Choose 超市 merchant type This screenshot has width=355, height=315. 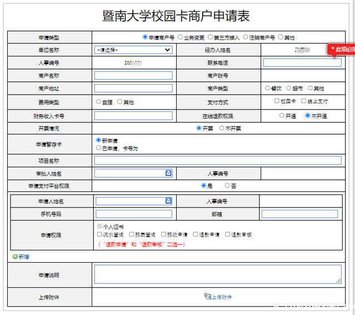point(289,88)
